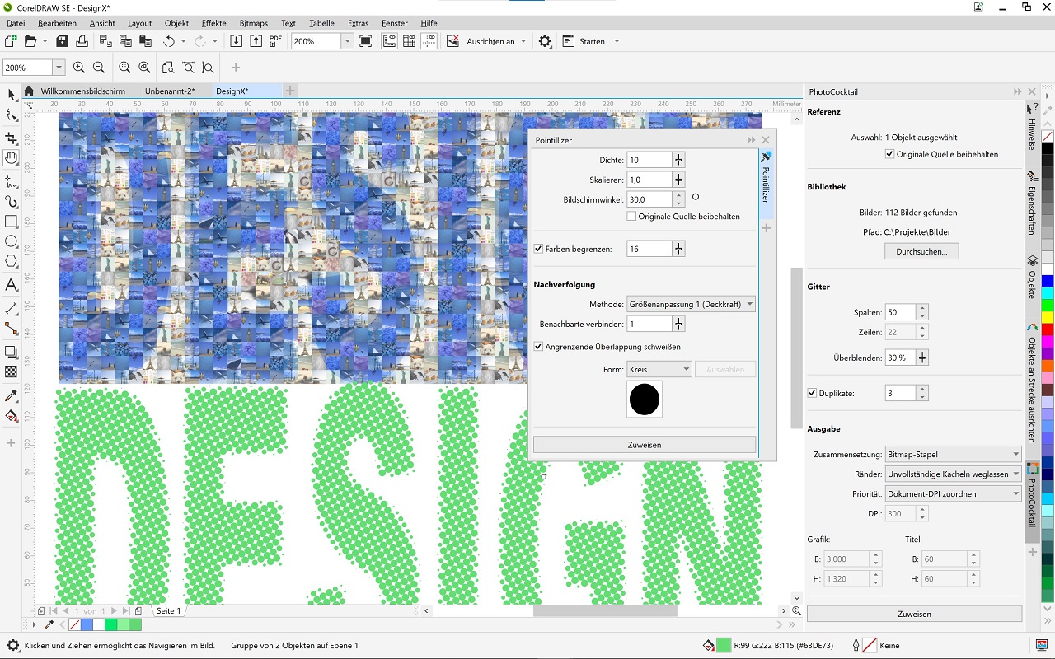The width and height of the screenshot is (1055, 659).
Task: Toggle Angrenzende Überlappung schweißen checkbox
Action: (x=539, y=347)
